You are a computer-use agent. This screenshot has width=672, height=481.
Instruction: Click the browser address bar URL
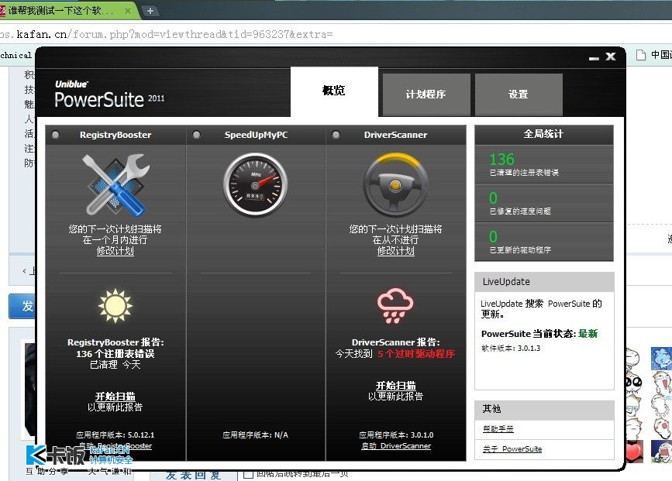click(x=167, y=34)
